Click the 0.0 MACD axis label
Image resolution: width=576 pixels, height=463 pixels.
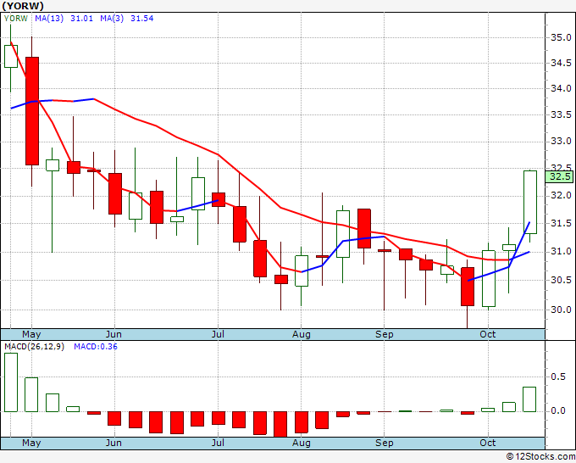point(558,410)
